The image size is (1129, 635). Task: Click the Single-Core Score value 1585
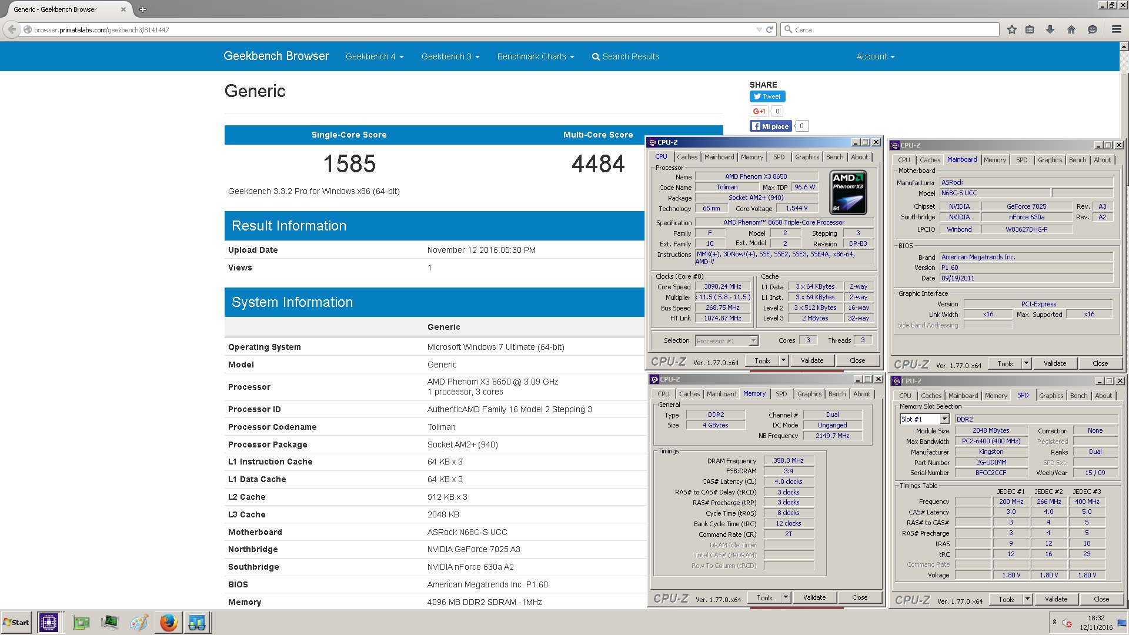pyautogui.click(x=349, y=163)
